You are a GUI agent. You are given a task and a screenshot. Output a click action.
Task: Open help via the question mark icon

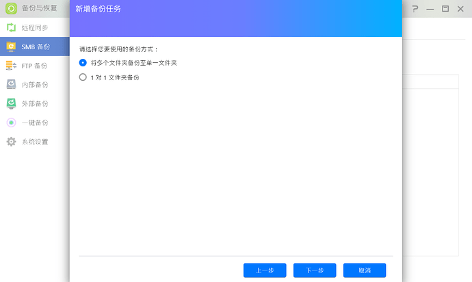415,9
